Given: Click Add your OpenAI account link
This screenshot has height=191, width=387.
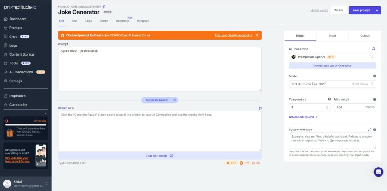Looking at the screenshot, I should point(234,35).
